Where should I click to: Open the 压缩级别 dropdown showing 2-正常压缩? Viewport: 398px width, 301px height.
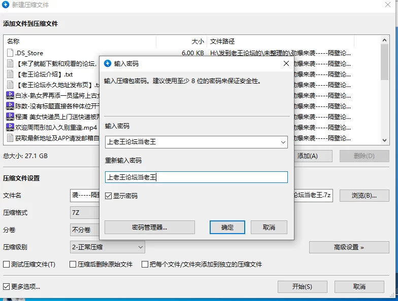[x=140, y=247]
